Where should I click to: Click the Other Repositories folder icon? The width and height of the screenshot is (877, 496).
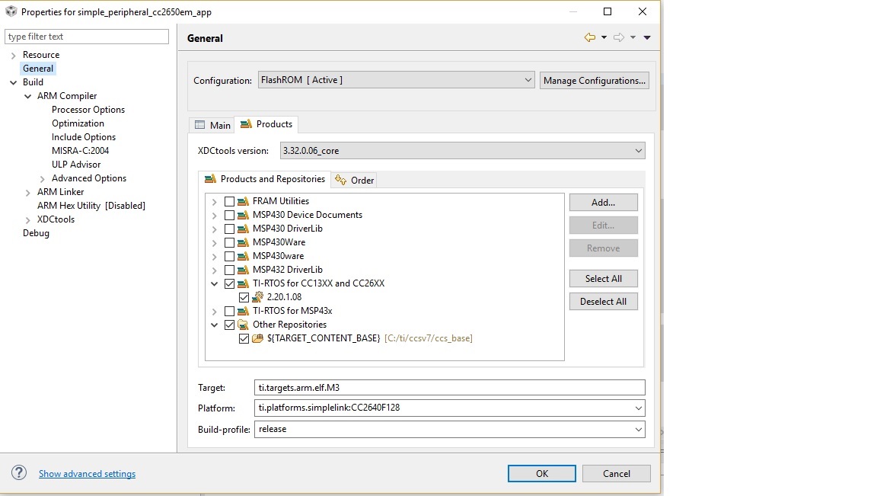coord(243,325)
